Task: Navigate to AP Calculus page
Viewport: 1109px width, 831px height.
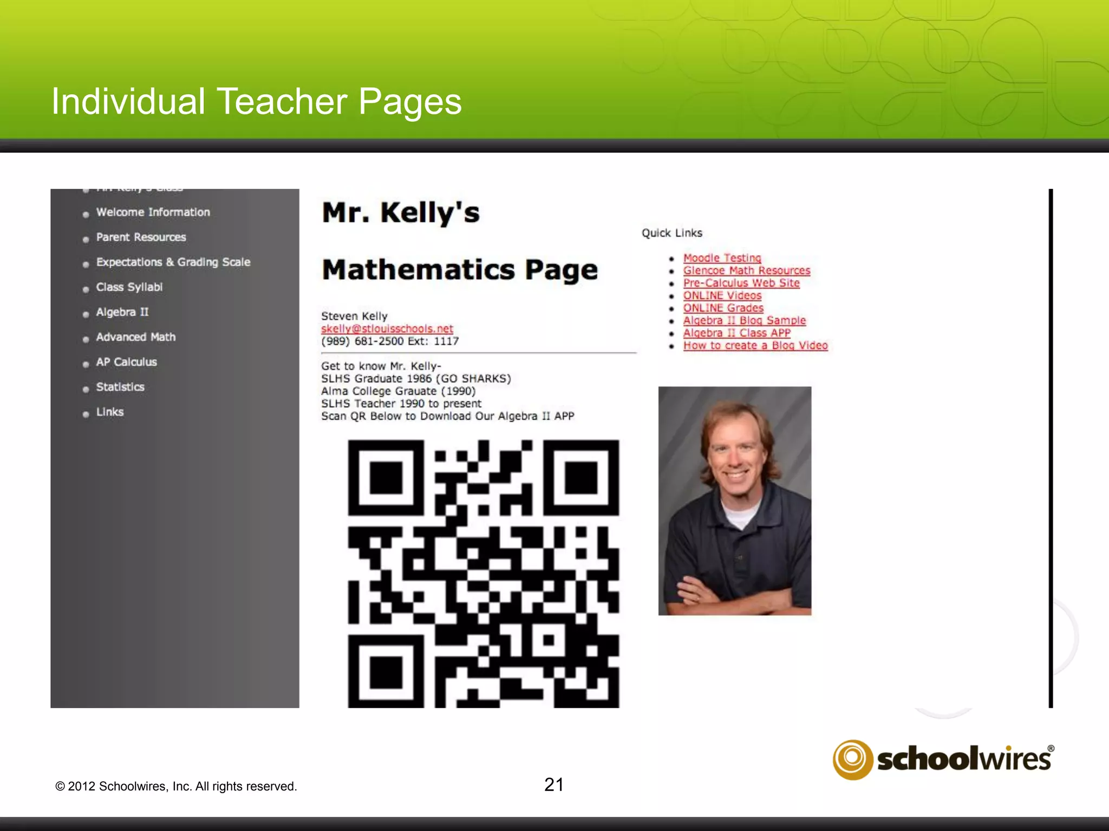Action: 126,361
